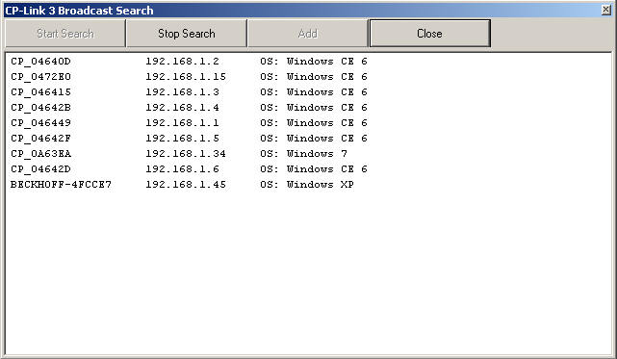
Task: Click IP address 192.168.1.3
Action: tap(183, 92)
